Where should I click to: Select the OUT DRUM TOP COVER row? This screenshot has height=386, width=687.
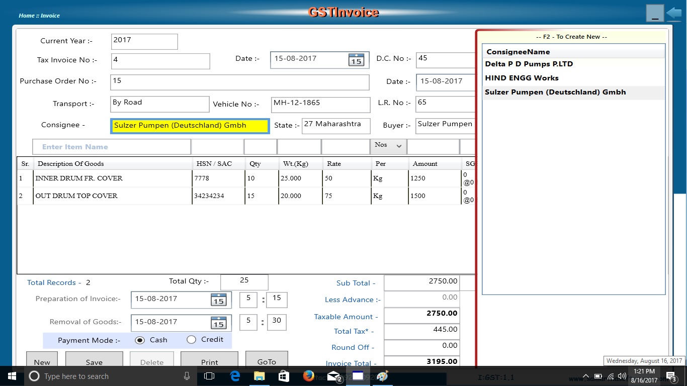246,196
